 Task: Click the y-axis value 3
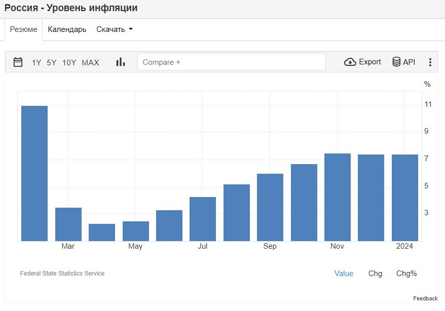(426, 213)
